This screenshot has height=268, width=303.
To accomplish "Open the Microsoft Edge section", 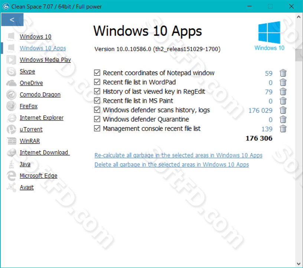I will point(39,176).
